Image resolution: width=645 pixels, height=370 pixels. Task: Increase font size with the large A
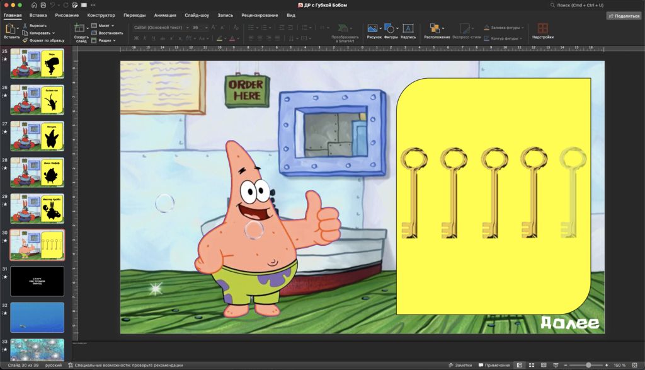click(213, 27)
